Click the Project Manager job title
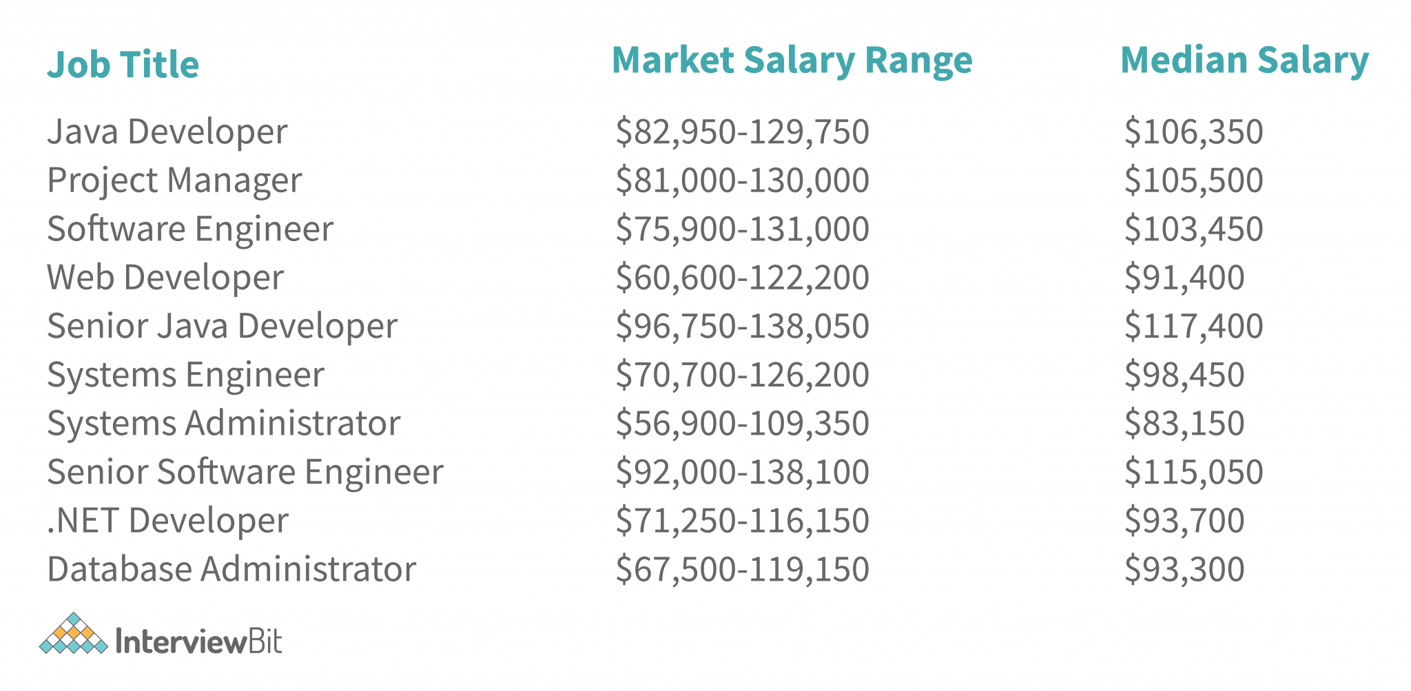The width and height of the screenshot is (1411, 691). 174,181
